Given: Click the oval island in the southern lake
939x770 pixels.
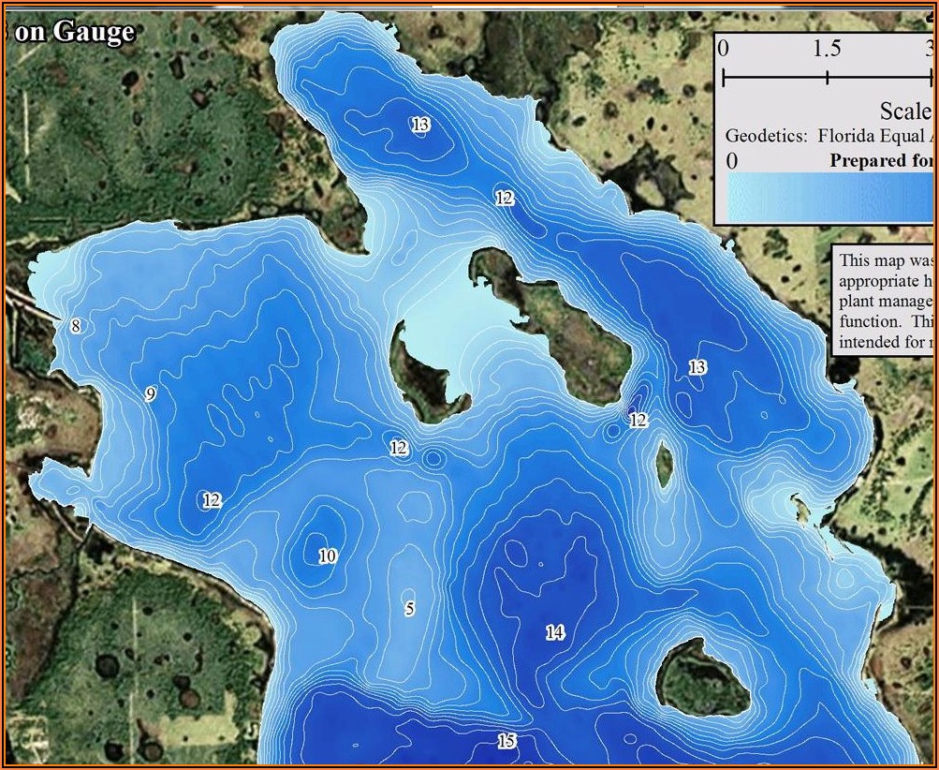Looking at the screenshot, I should pos(702,678).
